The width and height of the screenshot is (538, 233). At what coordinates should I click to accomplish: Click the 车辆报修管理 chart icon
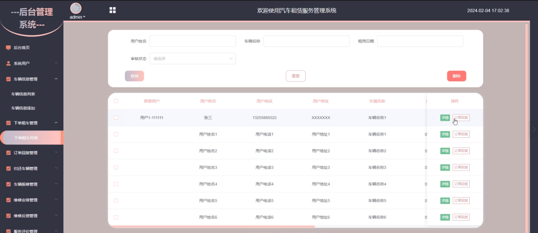click(8, 184)
